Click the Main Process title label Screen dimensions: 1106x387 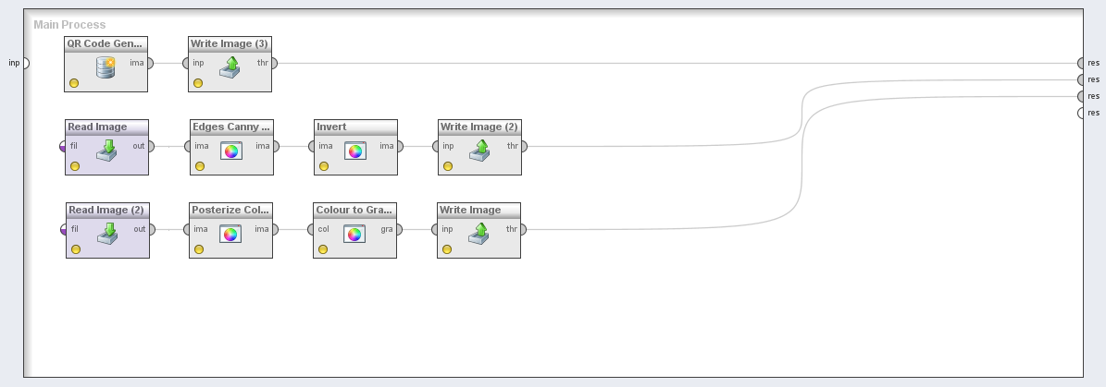[x=69, y=25]
